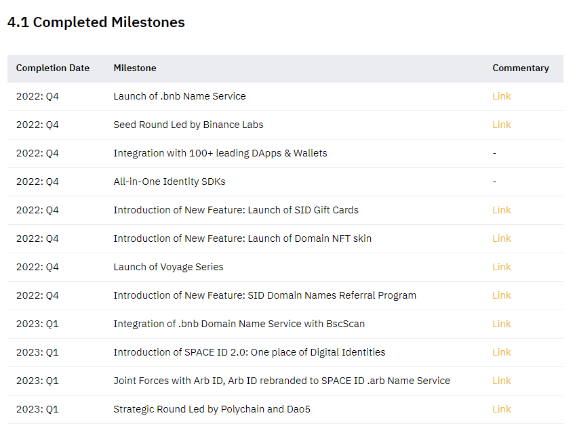Select the All-in-One Identity SDKs milestone text
The width and height of the screenshot is (577, 445).
[x=170, y=182]
